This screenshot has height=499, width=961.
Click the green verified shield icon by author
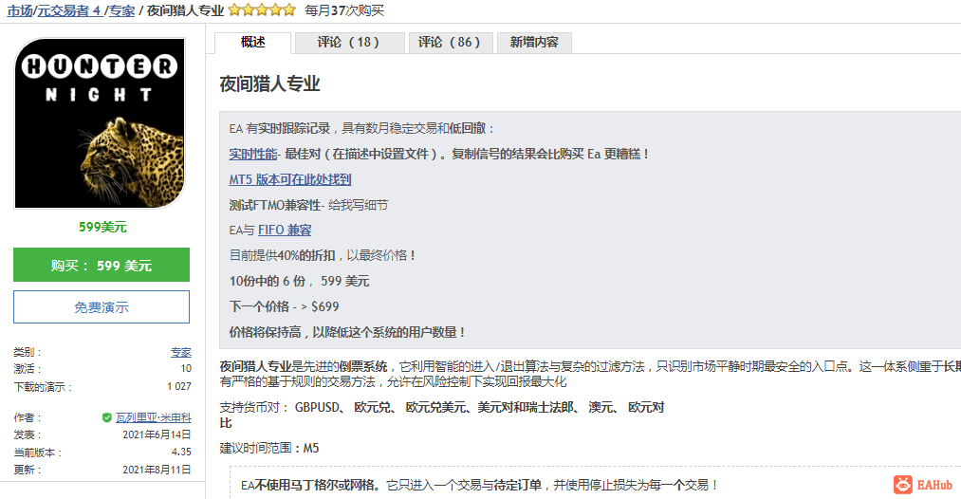click(x=106, y=417)
